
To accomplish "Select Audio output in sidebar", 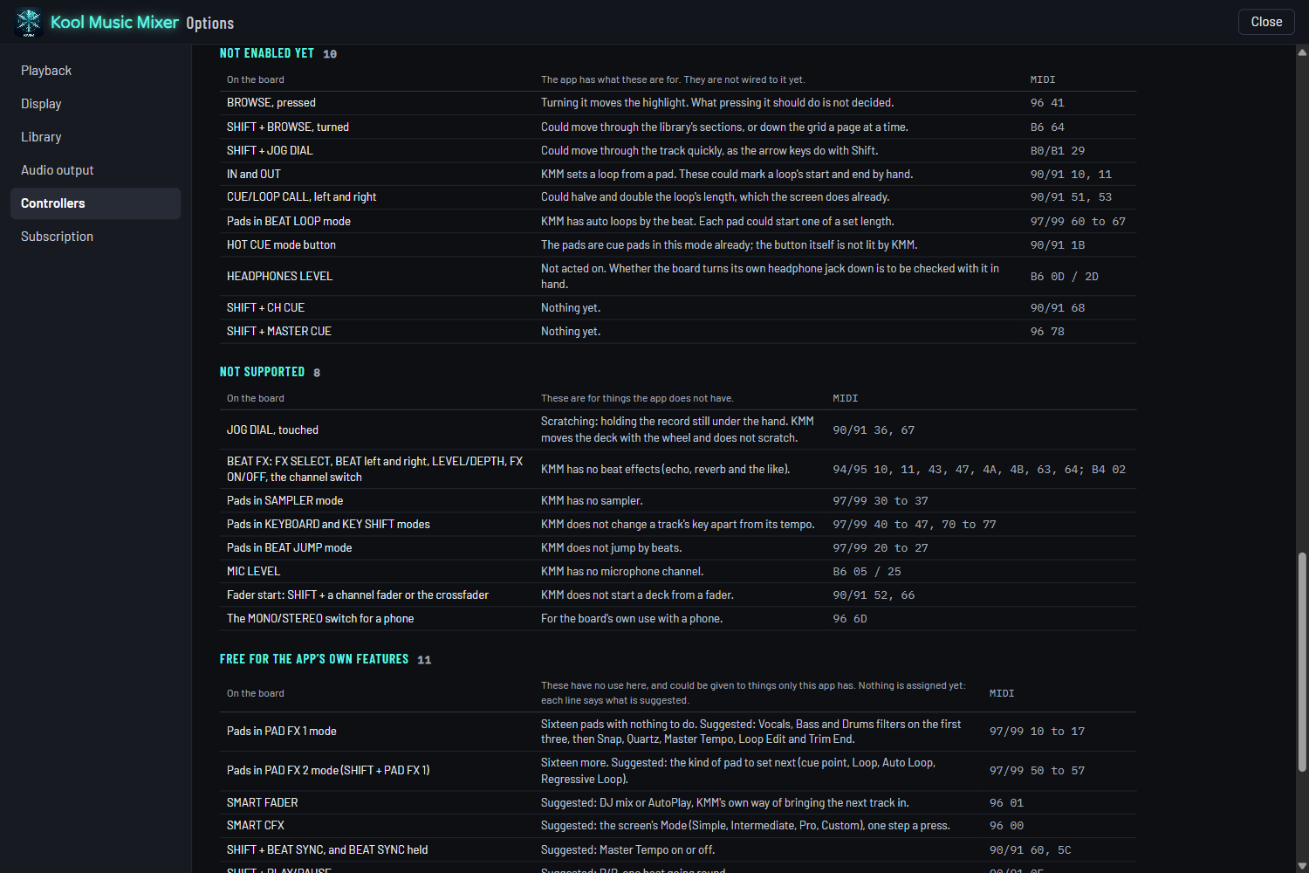I will (x=95, y=170).
